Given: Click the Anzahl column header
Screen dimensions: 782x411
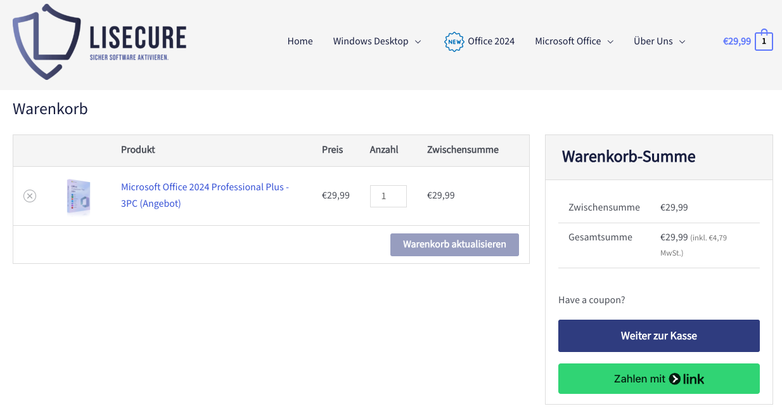Looking at the screenshot, I should [384, 150].
